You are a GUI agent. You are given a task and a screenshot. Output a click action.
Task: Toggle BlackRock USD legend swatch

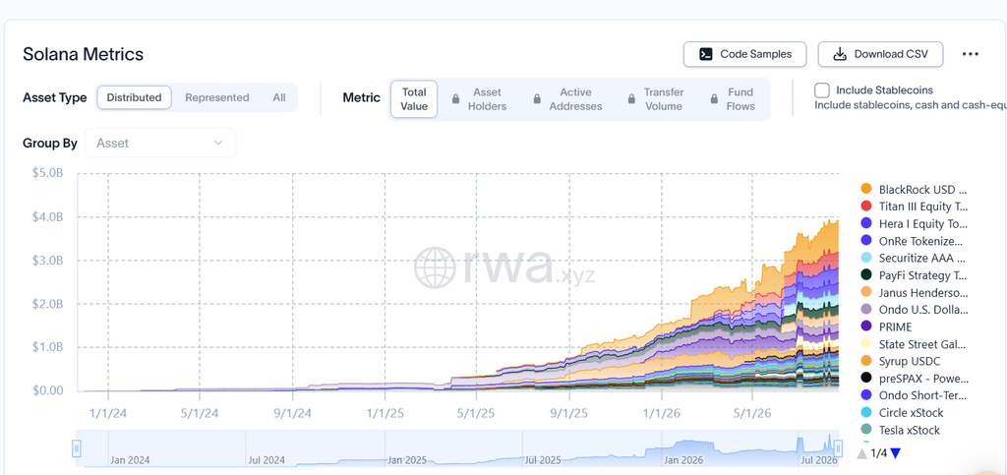tap(865, 189)
